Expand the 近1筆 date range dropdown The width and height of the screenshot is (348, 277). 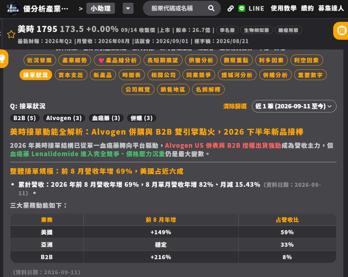point(294,106)
